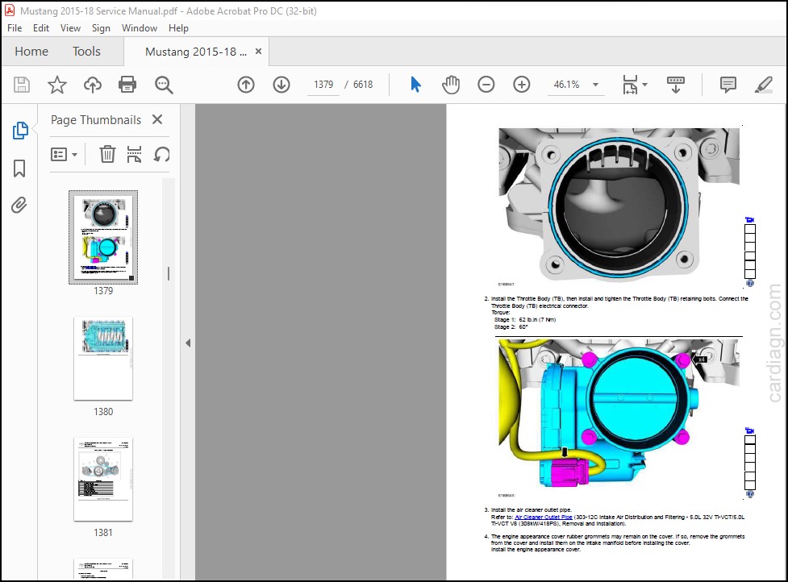The width and height of the screenshot is (788, 582).
Task: Follow the Air Cleaner Outlet Pipe link
Action: coord(544,517)
